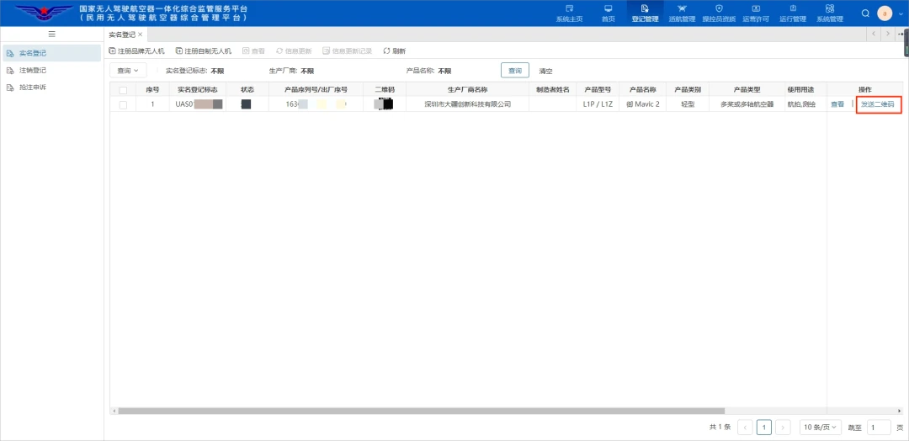Switch to the 实名登记 page tab
The image size is (909, 441).
122,35
